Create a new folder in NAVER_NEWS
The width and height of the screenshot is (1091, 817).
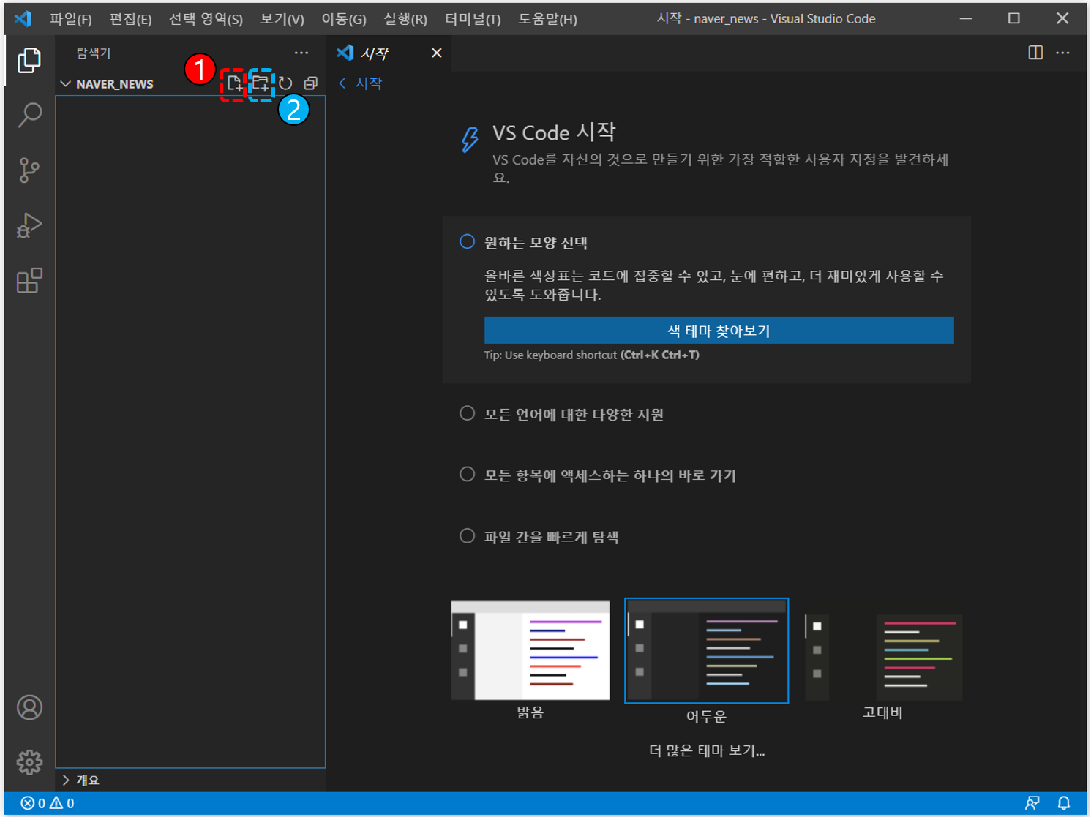(260, 83)
